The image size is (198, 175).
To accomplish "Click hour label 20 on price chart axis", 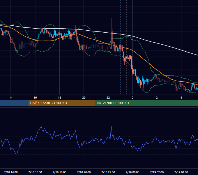I will [84, 97].
